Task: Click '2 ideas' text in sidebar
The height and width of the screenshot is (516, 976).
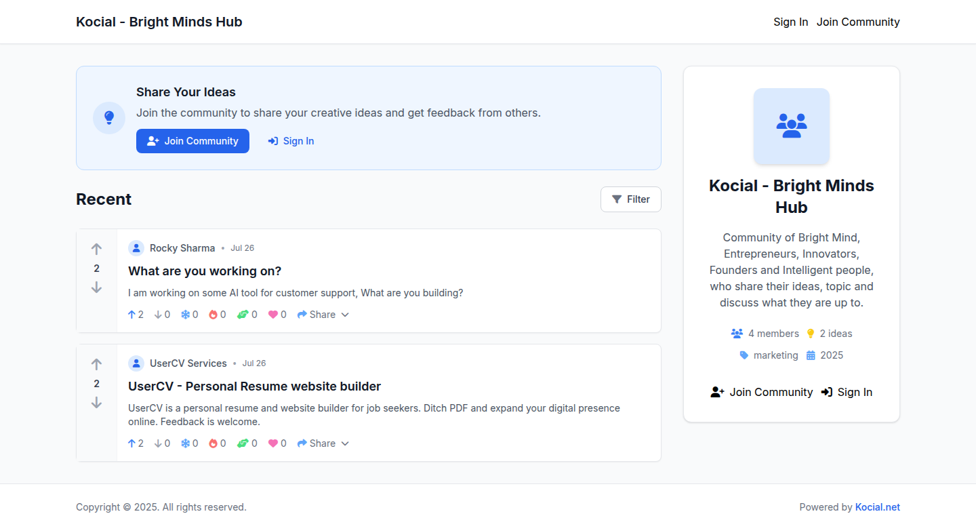Action: [836, 334]
